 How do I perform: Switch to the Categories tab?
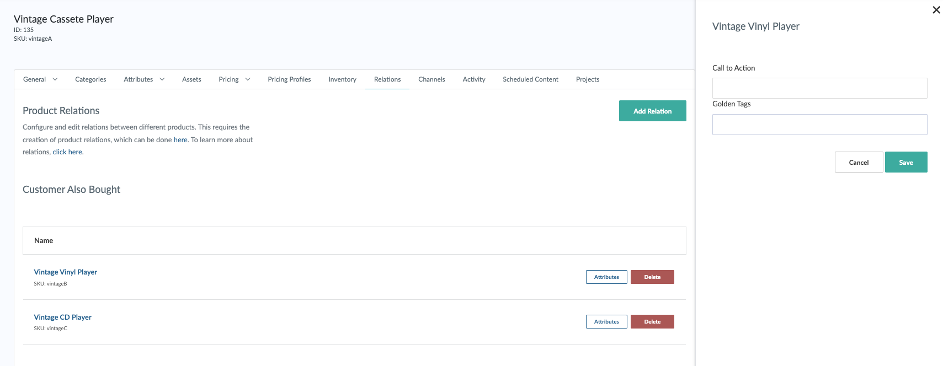pyautogui.click(x=90, y=79)
